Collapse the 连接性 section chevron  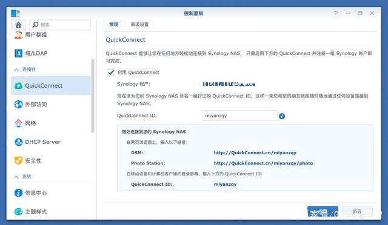click(16, 70)
